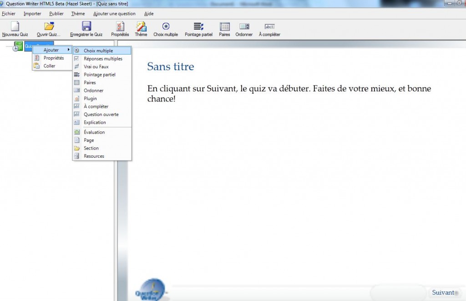Open the Aide menu
The height and width of the screenshot is (301, 466).
[148, 14]
